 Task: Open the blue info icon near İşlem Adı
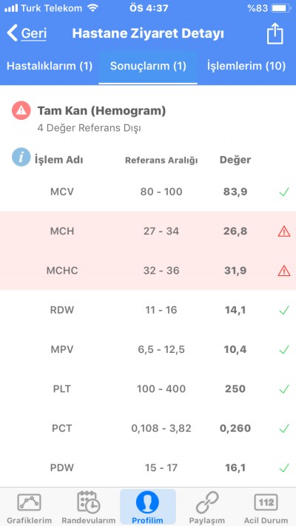click(21, 157)
